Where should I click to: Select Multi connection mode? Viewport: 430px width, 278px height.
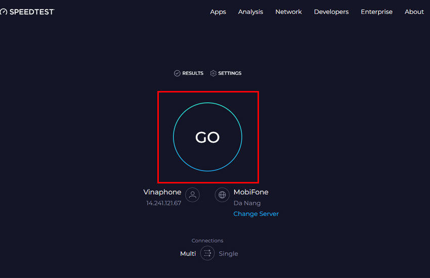click(188, 254)
